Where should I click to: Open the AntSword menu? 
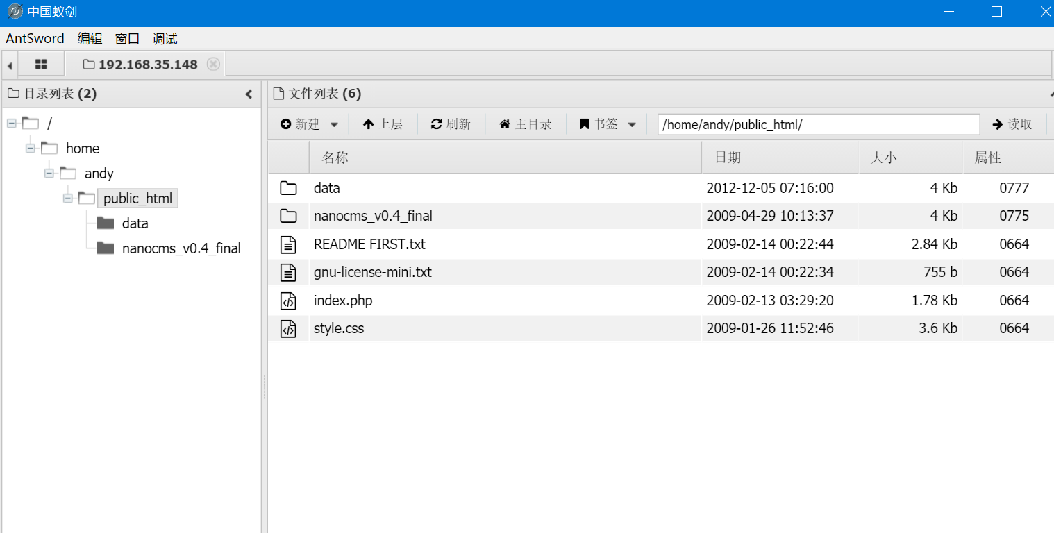pos(34,38)
